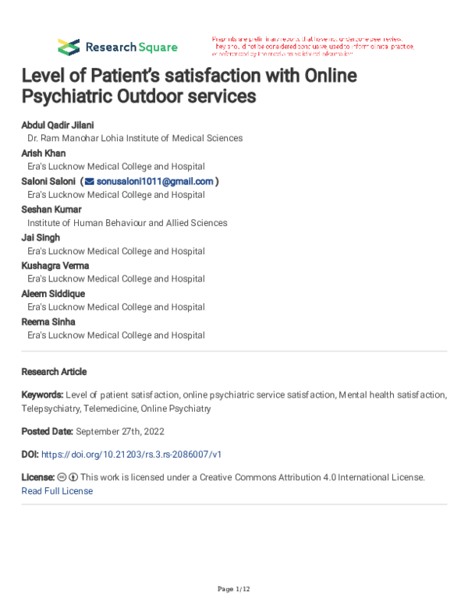Click keyword line 'Telepsychiatry, Telemedicine, Online Psychiatry'
Image resolution: width=468 pixels, height=605 pixels.
pyautogui.click(x=116, y=409)
